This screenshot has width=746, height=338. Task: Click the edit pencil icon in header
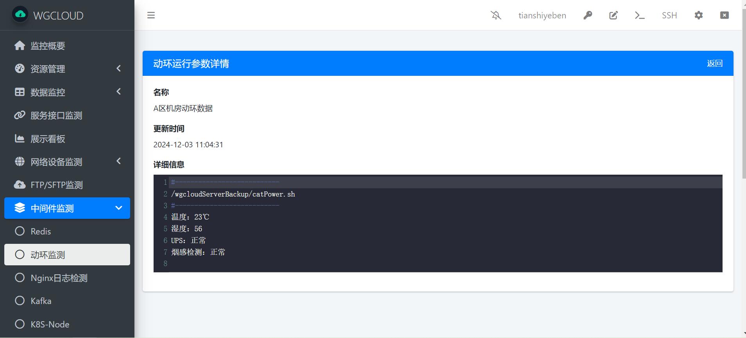pos(614,15)
